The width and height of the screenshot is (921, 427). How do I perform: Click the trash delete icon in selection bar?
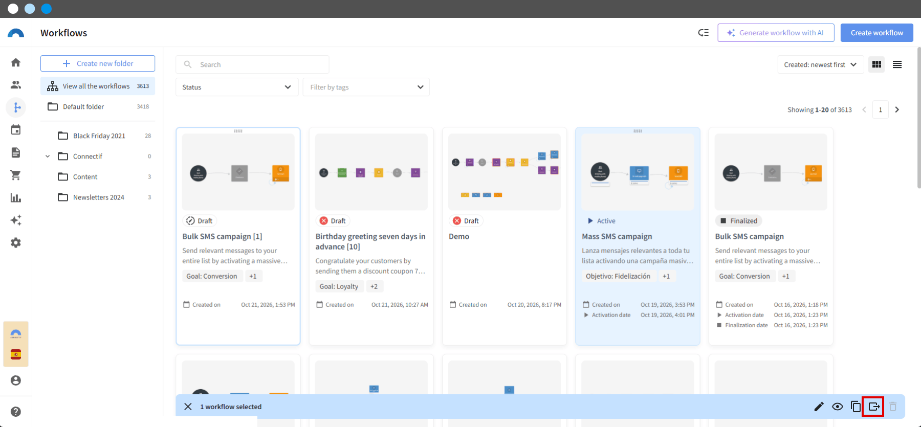click(893, 407)
